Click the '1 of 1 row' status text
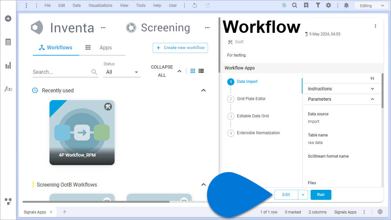The image size is (391, 220). [269, 212]
